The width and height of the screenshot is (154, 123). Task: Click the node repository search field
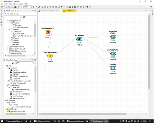tap(25, 63)
